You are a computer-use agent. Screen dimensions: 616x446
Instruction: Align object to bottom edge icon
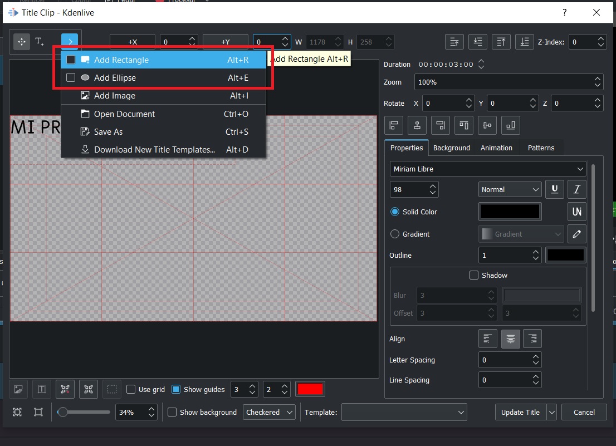coord(511,125)
